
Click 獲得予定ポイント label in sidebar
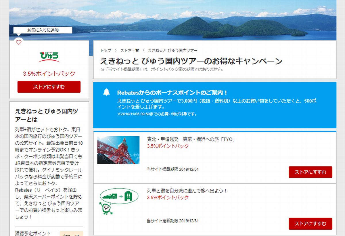click(x=33, y=233)
